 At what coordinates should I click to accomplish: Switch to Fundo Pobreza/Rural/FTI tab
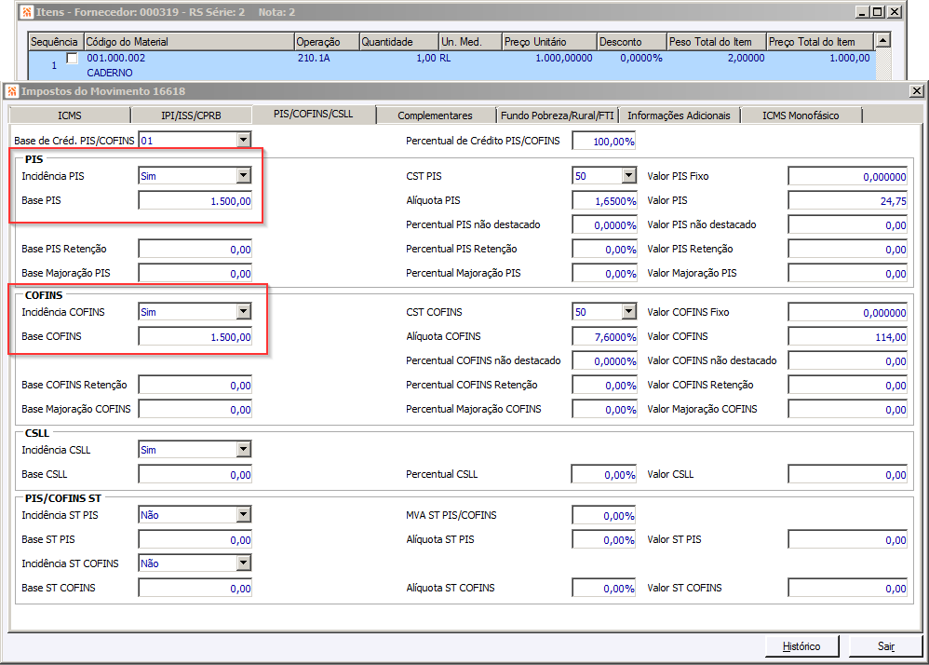557,115
